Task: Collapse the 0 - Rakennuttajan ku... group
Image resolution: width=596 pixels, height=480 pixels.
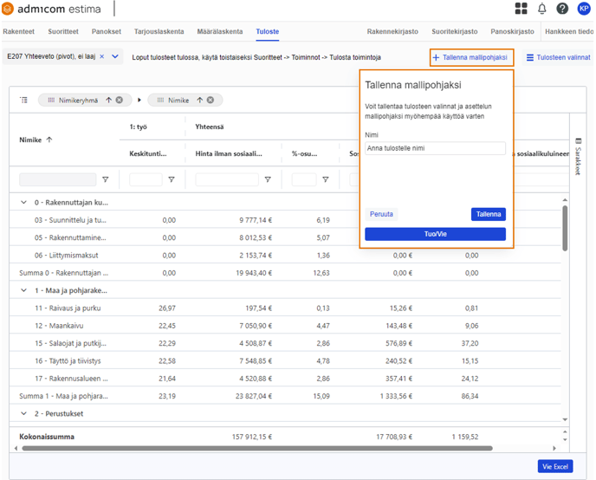Action: point(23,203)
